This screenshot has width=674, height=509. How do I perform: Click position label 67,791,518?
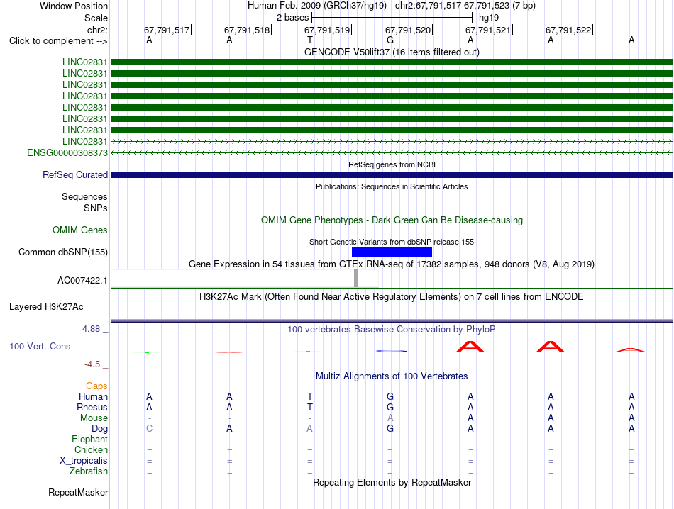coord(247,30)
